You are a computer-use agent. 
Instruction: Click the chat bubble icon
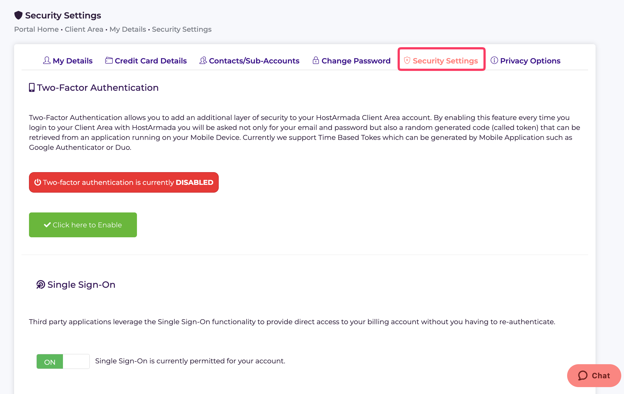pos(583,376)
